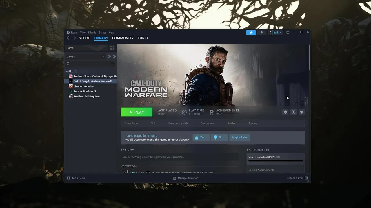Image resolution: width=371 pixels, height=208 pixels.
Task: Go to the LIBRARY section
Action: [x=101, y=38]
